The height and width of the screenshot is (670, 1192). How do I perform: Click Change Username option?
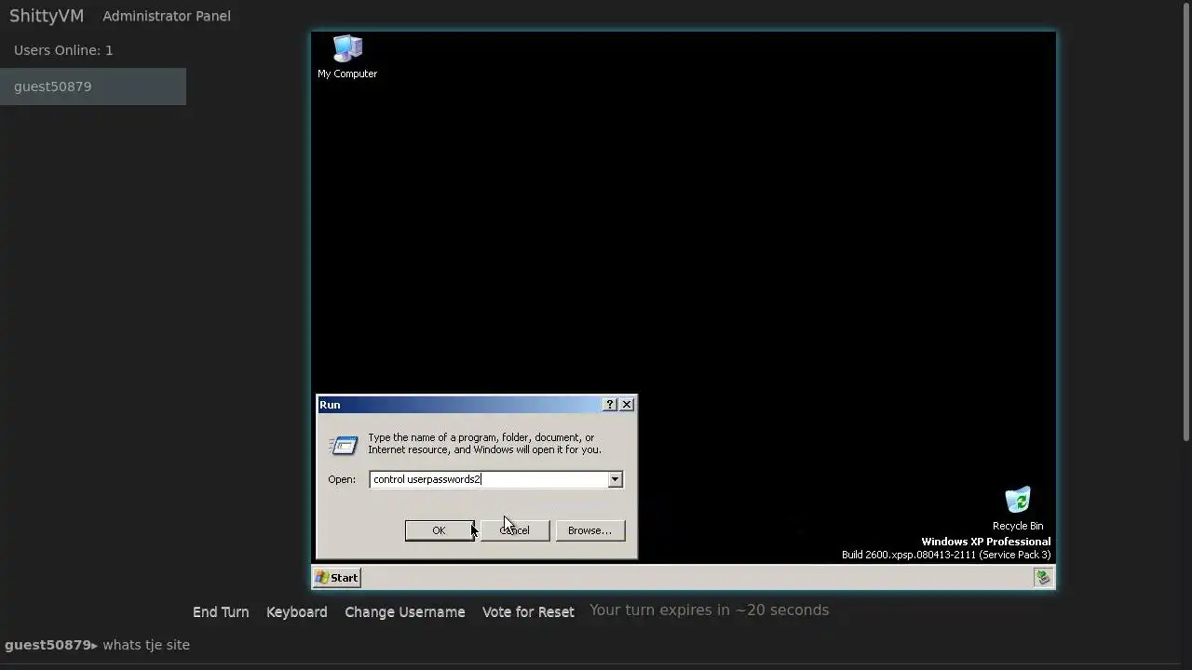404,612
